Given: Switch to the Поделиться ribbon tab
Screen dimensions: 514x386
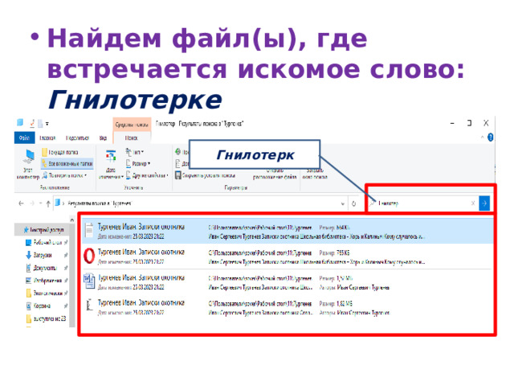Looking at the screenshot, I should [x=77, y=138].
